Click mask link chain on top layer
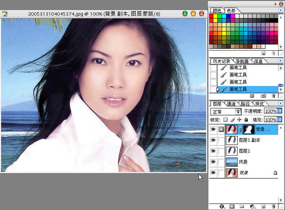285x210 pixels. [x=241, y=130]
